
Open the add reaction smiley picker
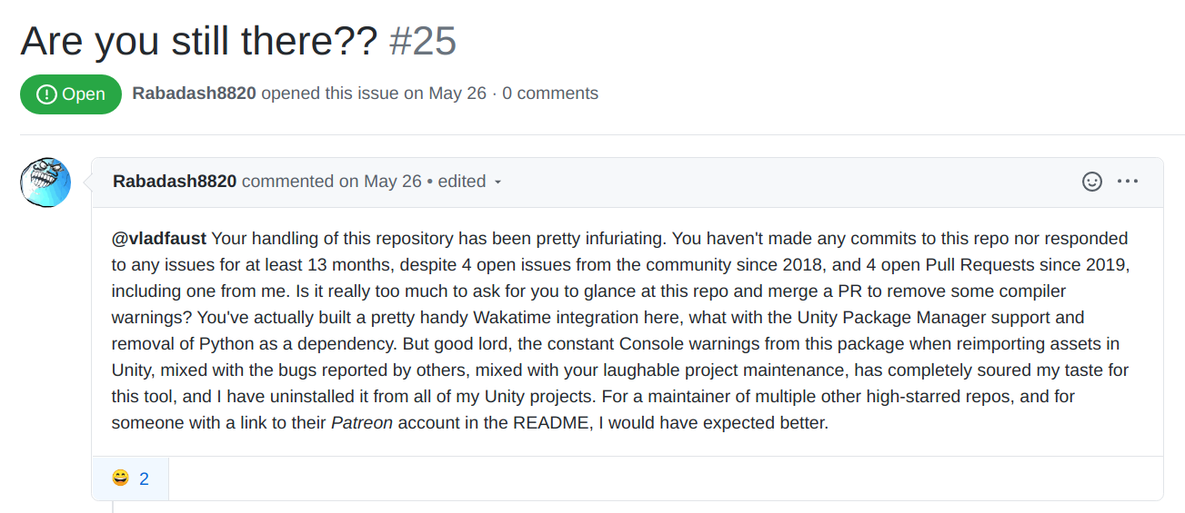pos(1091,182)
